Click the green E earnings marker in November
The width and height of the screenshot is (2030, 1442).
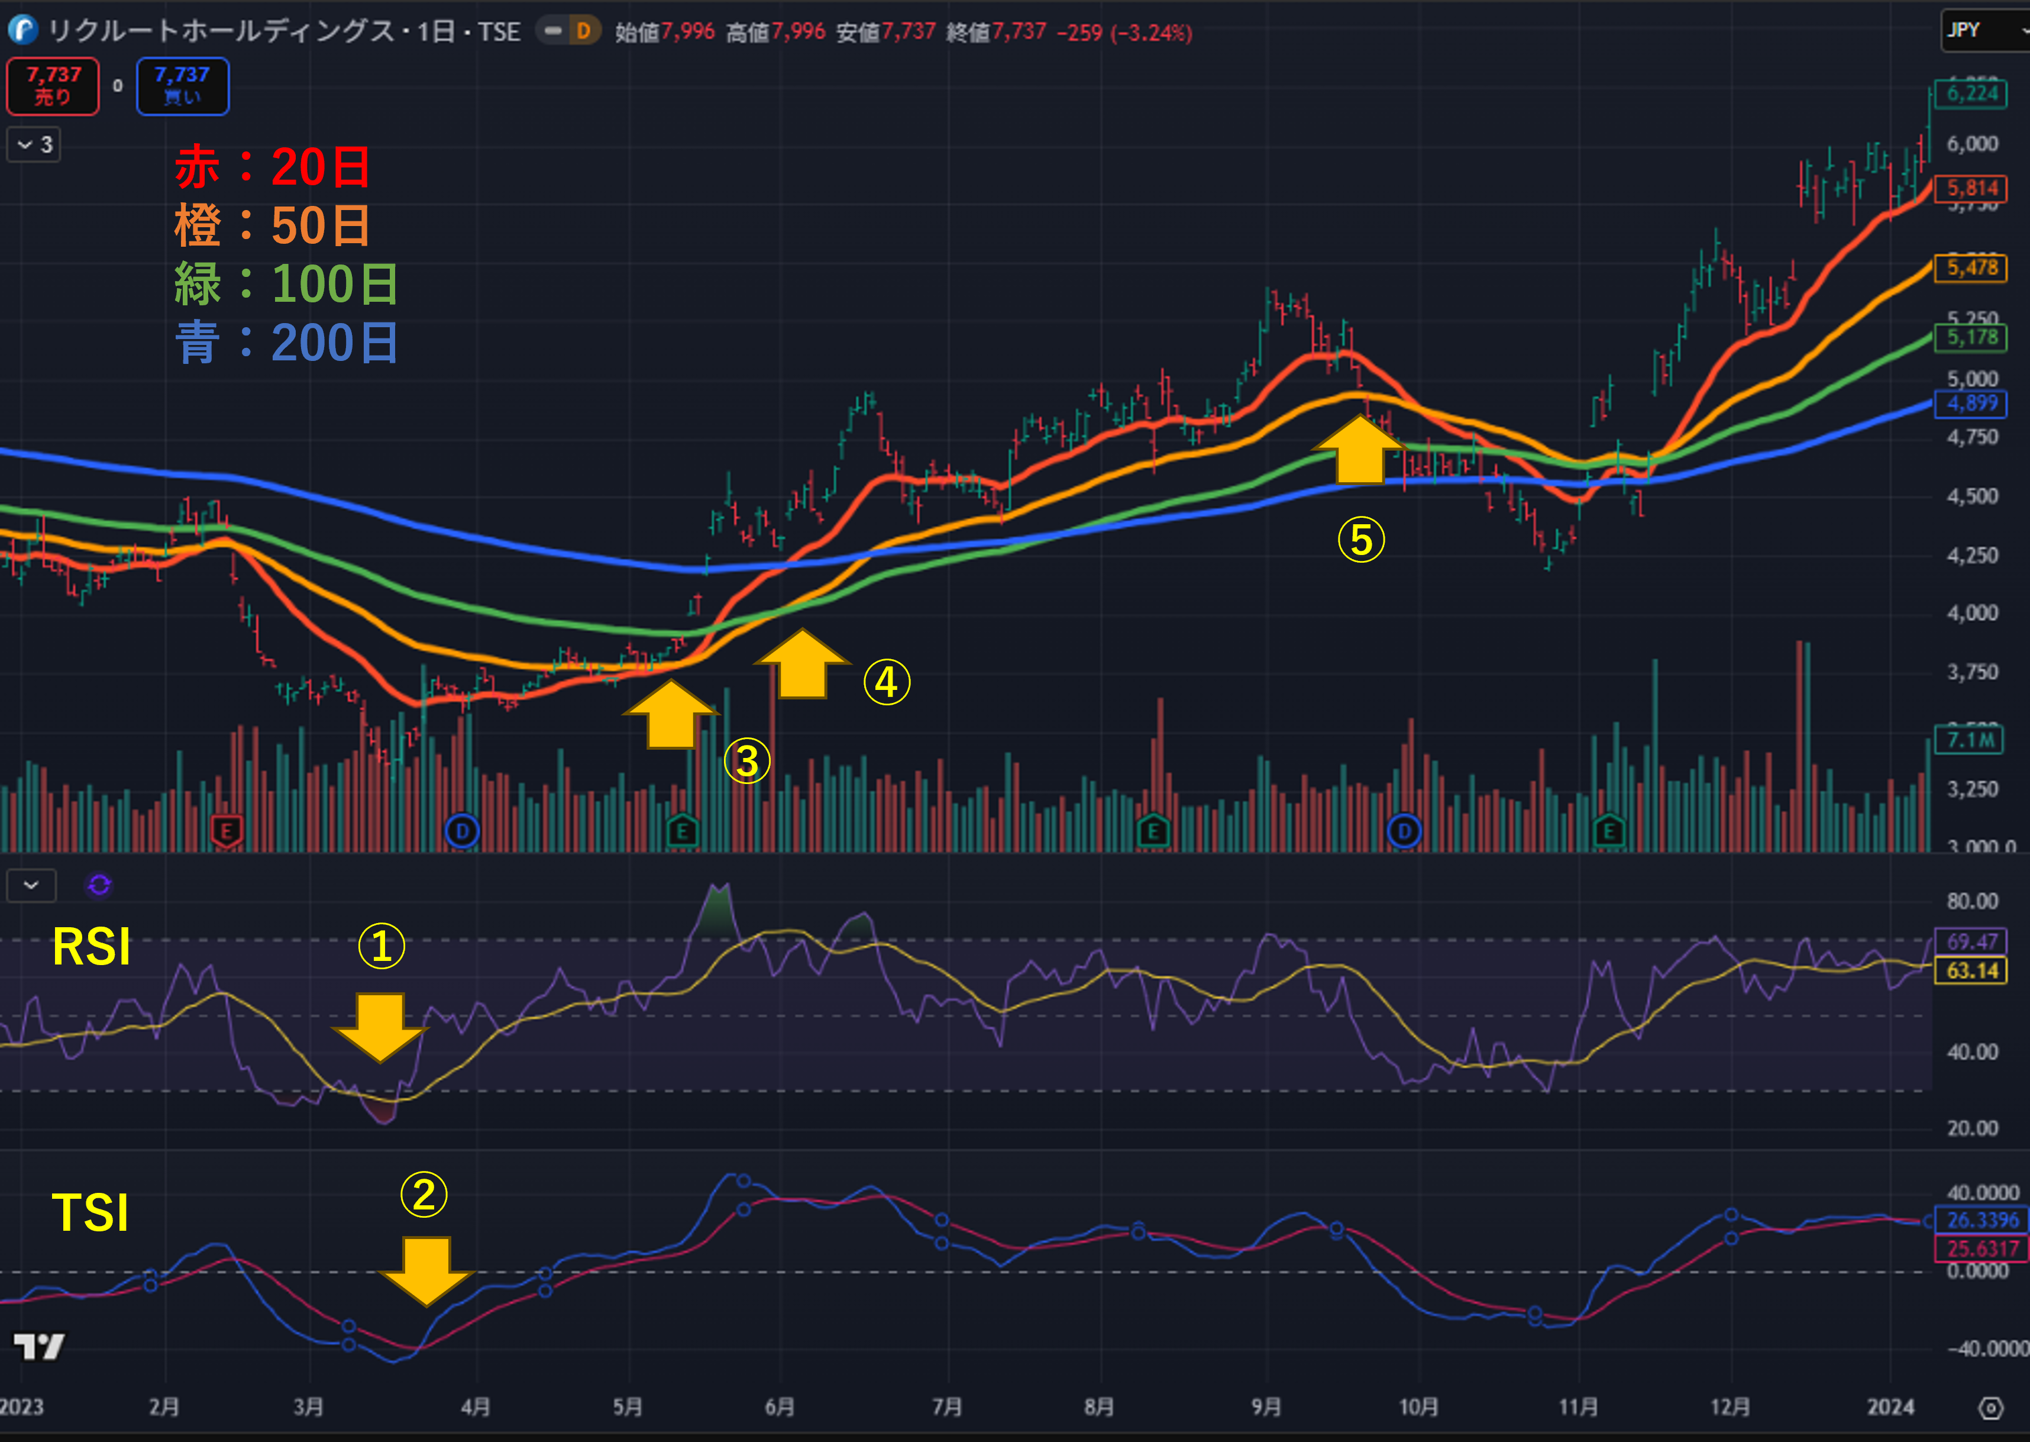pos(1608,831)
